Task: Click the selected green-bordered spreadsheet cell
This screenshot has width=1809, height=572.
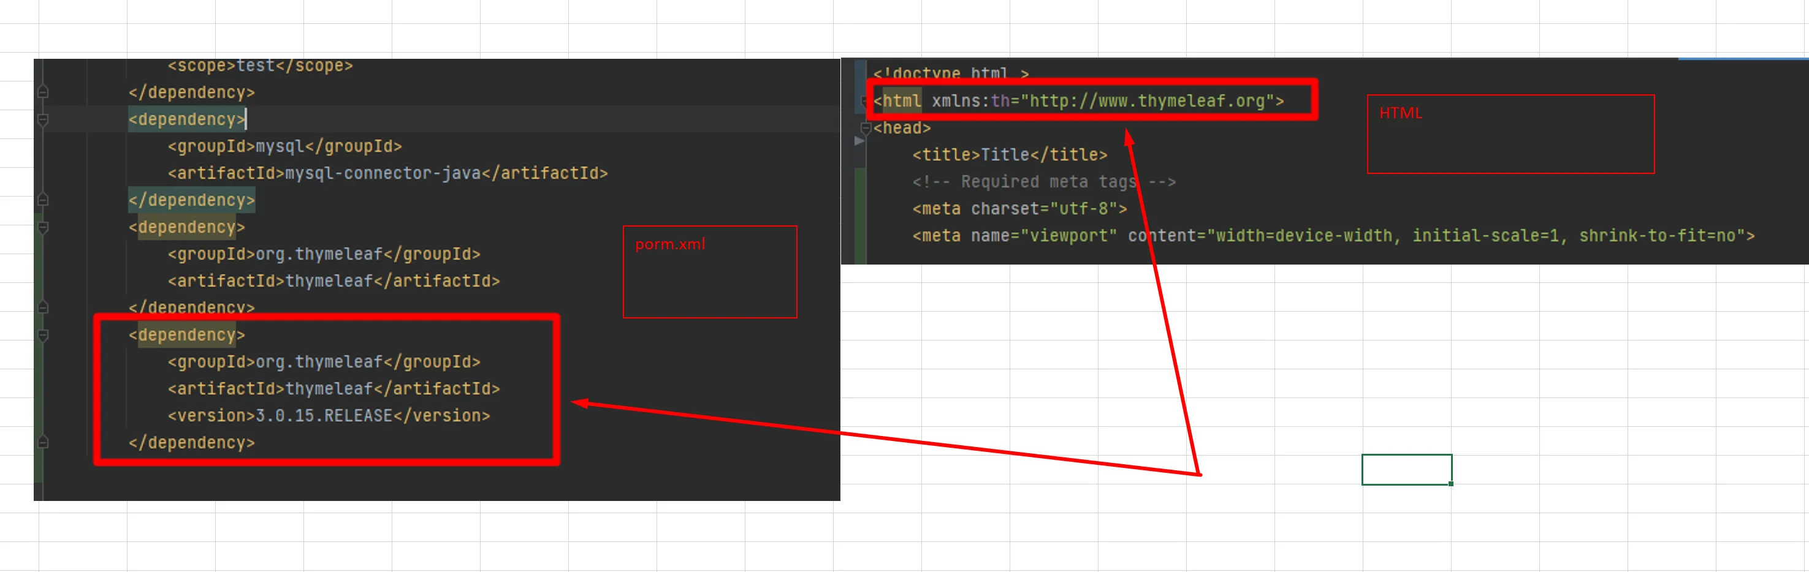Action: pyautogui.click(x=1407, y=470)
